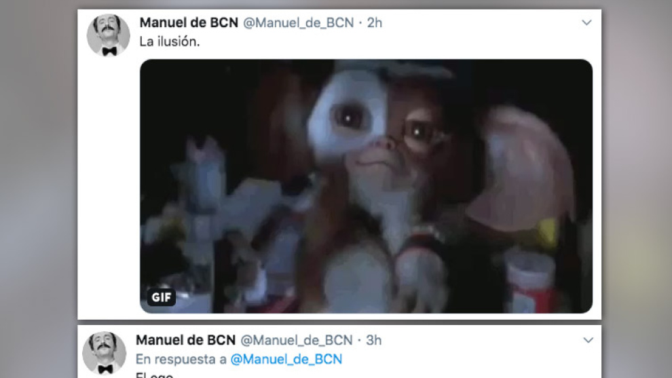Play the Gremlins GIF thumbnail
Image resolution: width=672 pixels, height=378 pixels.
point(367,186)
